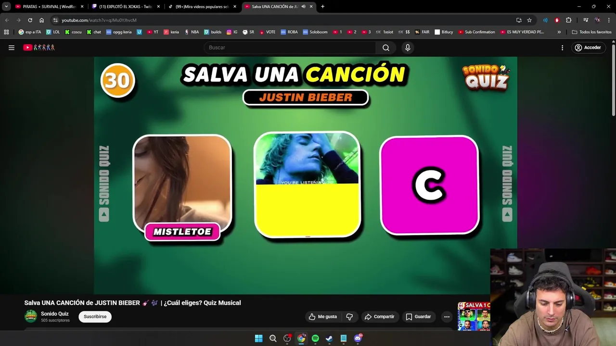Expand hidden bookmarks double chevron
Image resolution: width=616 pixels, height=346 pixels.
[x=559, y=32]
